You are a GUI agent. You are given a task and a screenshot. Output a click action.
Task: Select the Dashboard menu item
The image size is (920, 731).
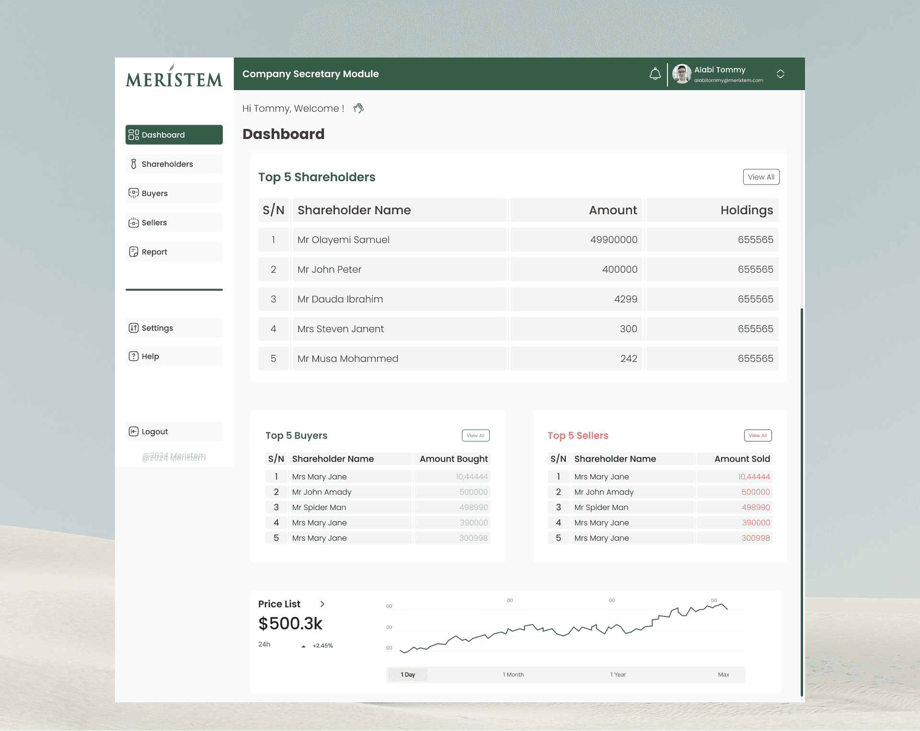(x=174, y=135)
